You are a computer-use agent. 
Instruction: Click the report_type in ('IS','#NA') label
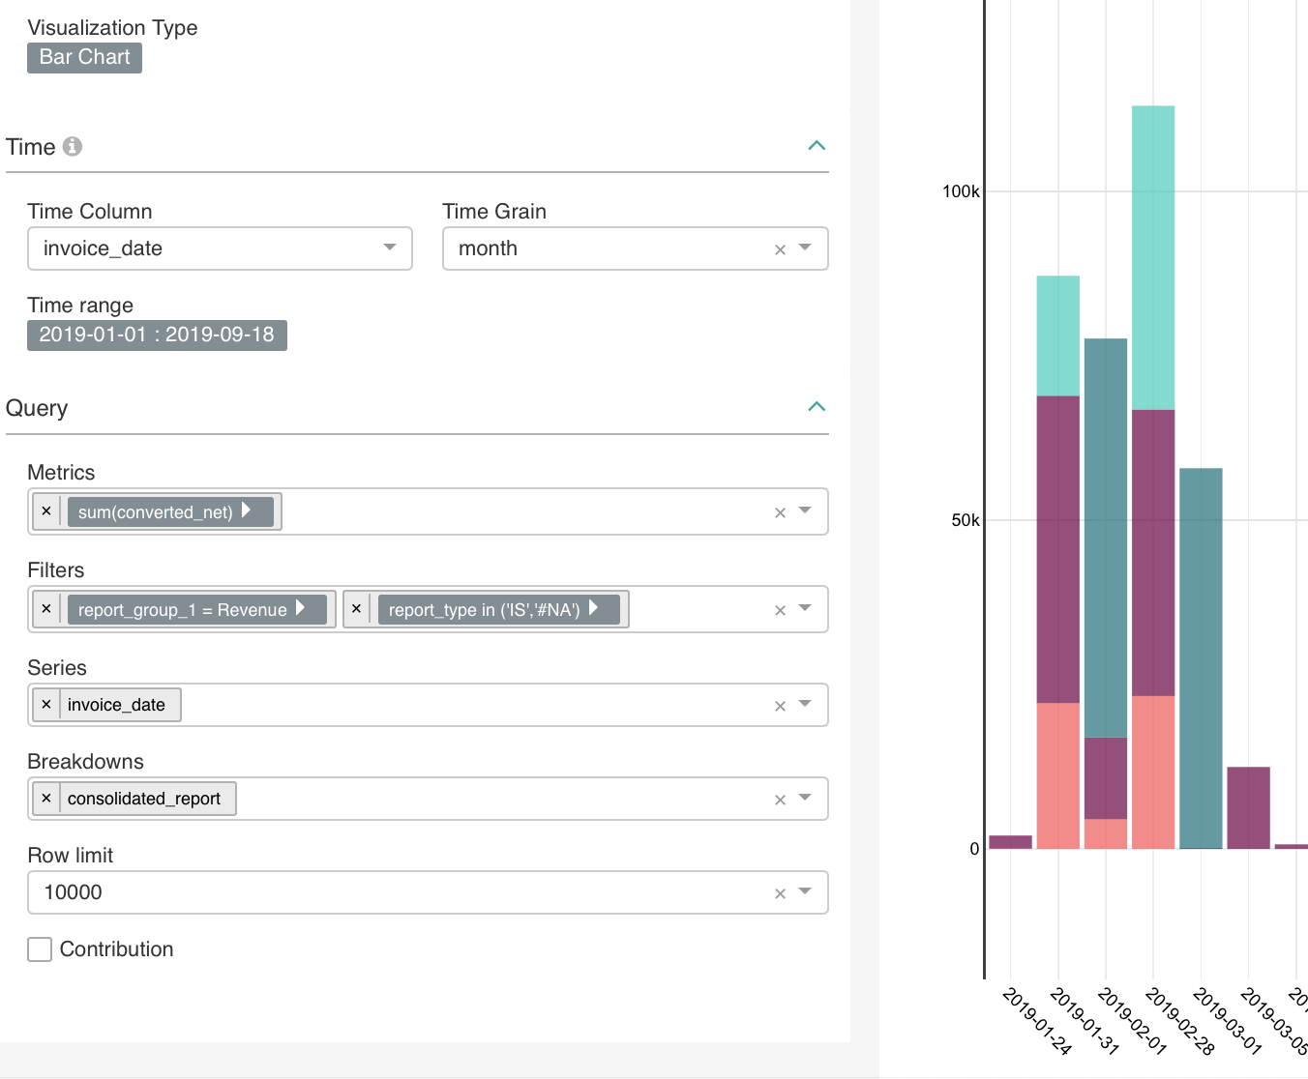coord(484,609)
